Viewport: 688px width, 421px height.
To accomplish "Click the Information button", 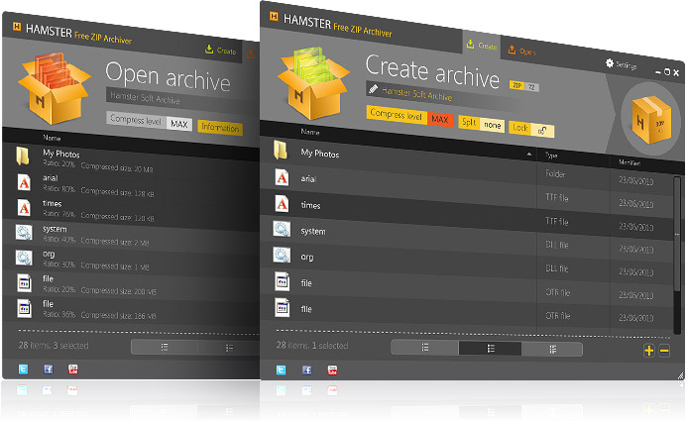I will tap(220, 128).
